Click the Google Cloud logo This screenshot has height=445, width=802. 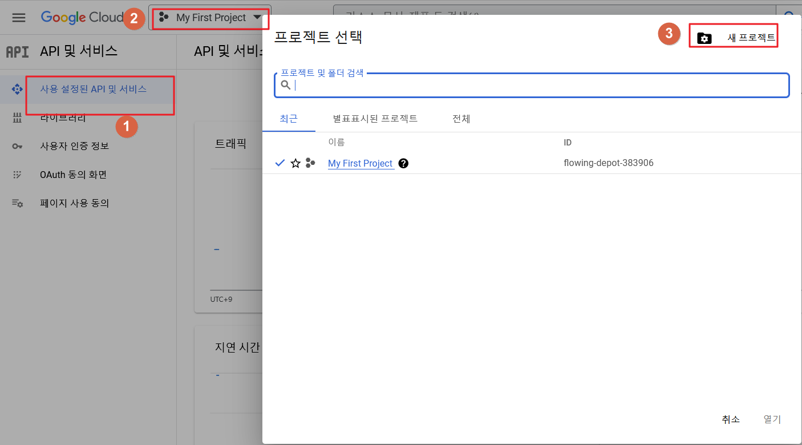[82, 18]
